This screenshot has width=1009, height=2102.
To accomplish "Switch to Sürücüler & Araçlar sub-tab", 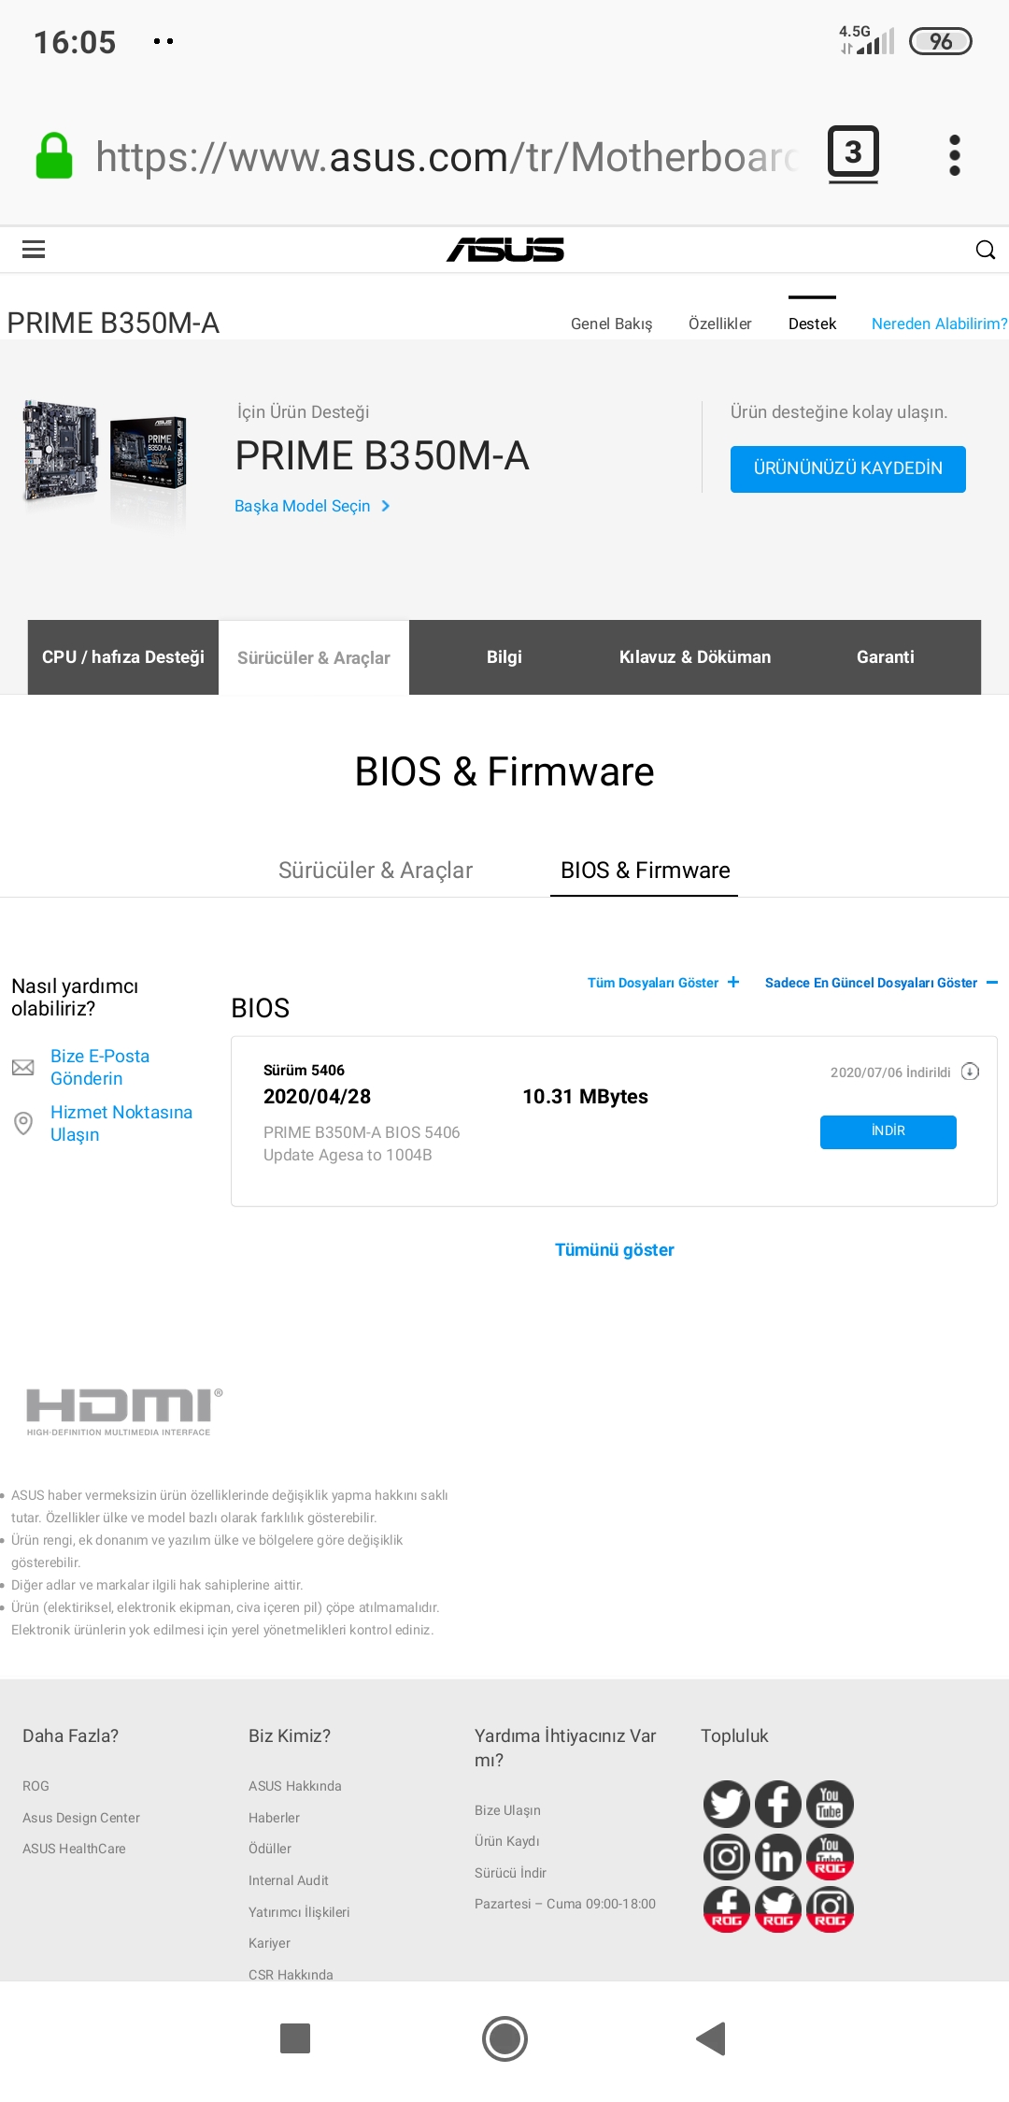I will [x=375, y=871].
